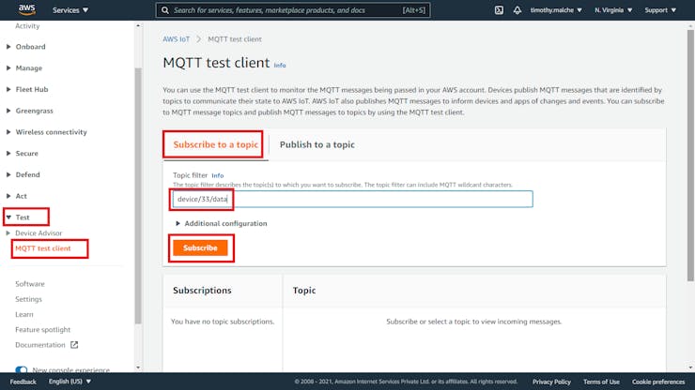This screenshot has height=390, width=695.
Task: Open English (US) language selector
Action: point(69,382)
